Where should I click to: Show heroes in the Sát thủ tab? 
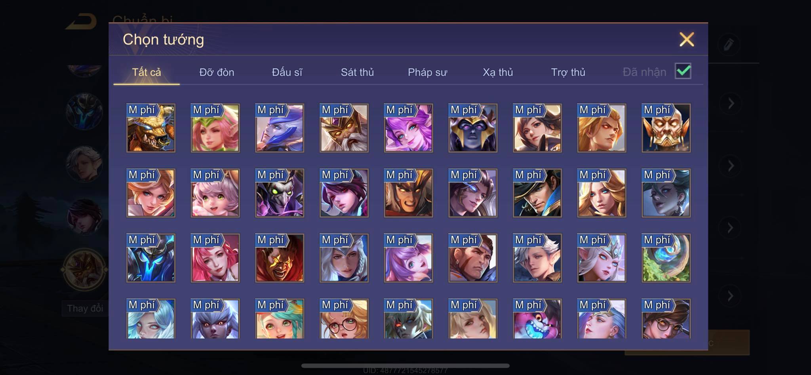[x=357, y=72]
